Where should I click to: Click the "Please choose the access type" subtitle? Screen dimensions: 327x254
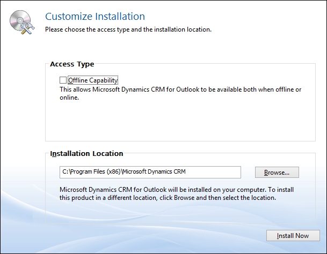[x=128, y=29]
